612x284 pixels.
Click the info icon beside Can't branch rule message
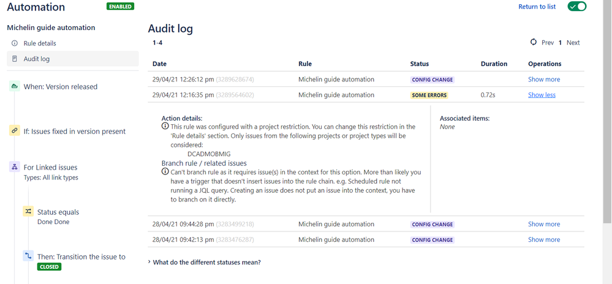point(165,171)
